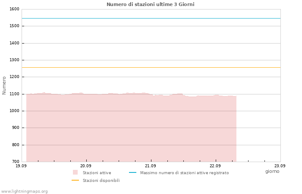Click the 1600 value on y-axis
Viewport: 302px width, 194px height.
point(14,9)
